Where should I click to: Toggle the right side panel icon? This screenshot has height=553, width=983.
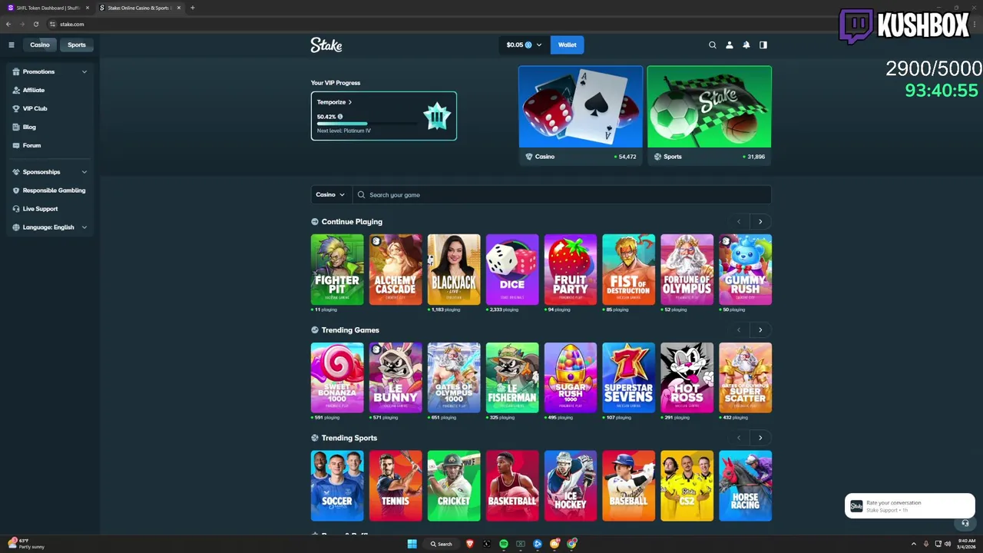[763, 45]
